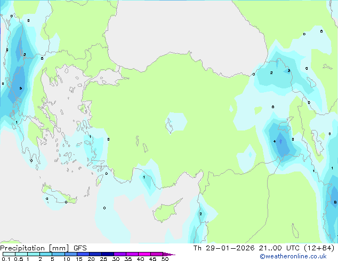This screenshot has height=261, width=338.
Task: Click the legend label "20"
Action: tap(91, 259)
